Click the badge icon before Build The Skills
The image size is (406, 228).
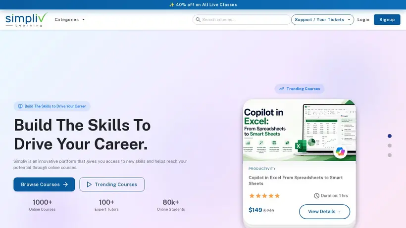[20, 106]
